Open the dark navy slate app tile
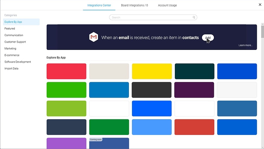Viewport: 264px width, 149px height. (x=67, y=127)
